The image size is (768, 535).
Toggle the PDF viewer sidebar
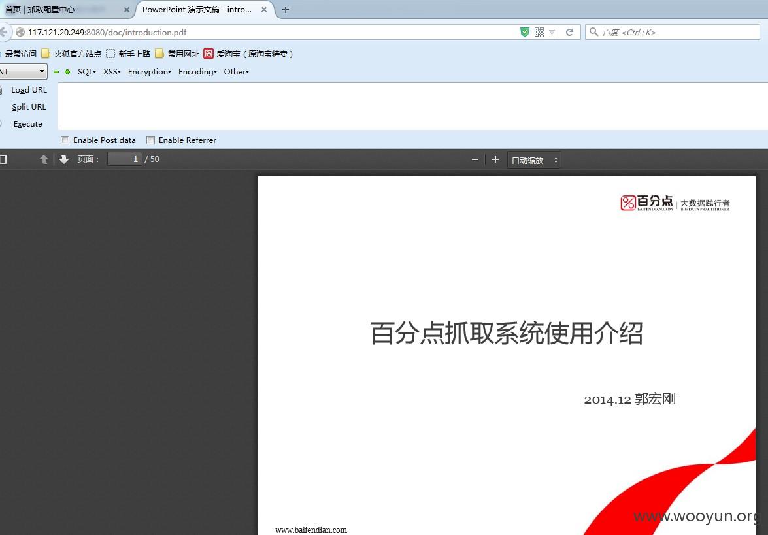coord(3,159)
